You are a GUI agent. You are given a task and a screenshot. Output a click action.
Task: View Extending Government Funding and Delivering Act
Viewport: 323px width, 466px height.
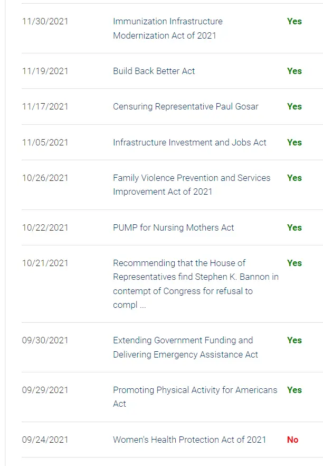point(185,348)
